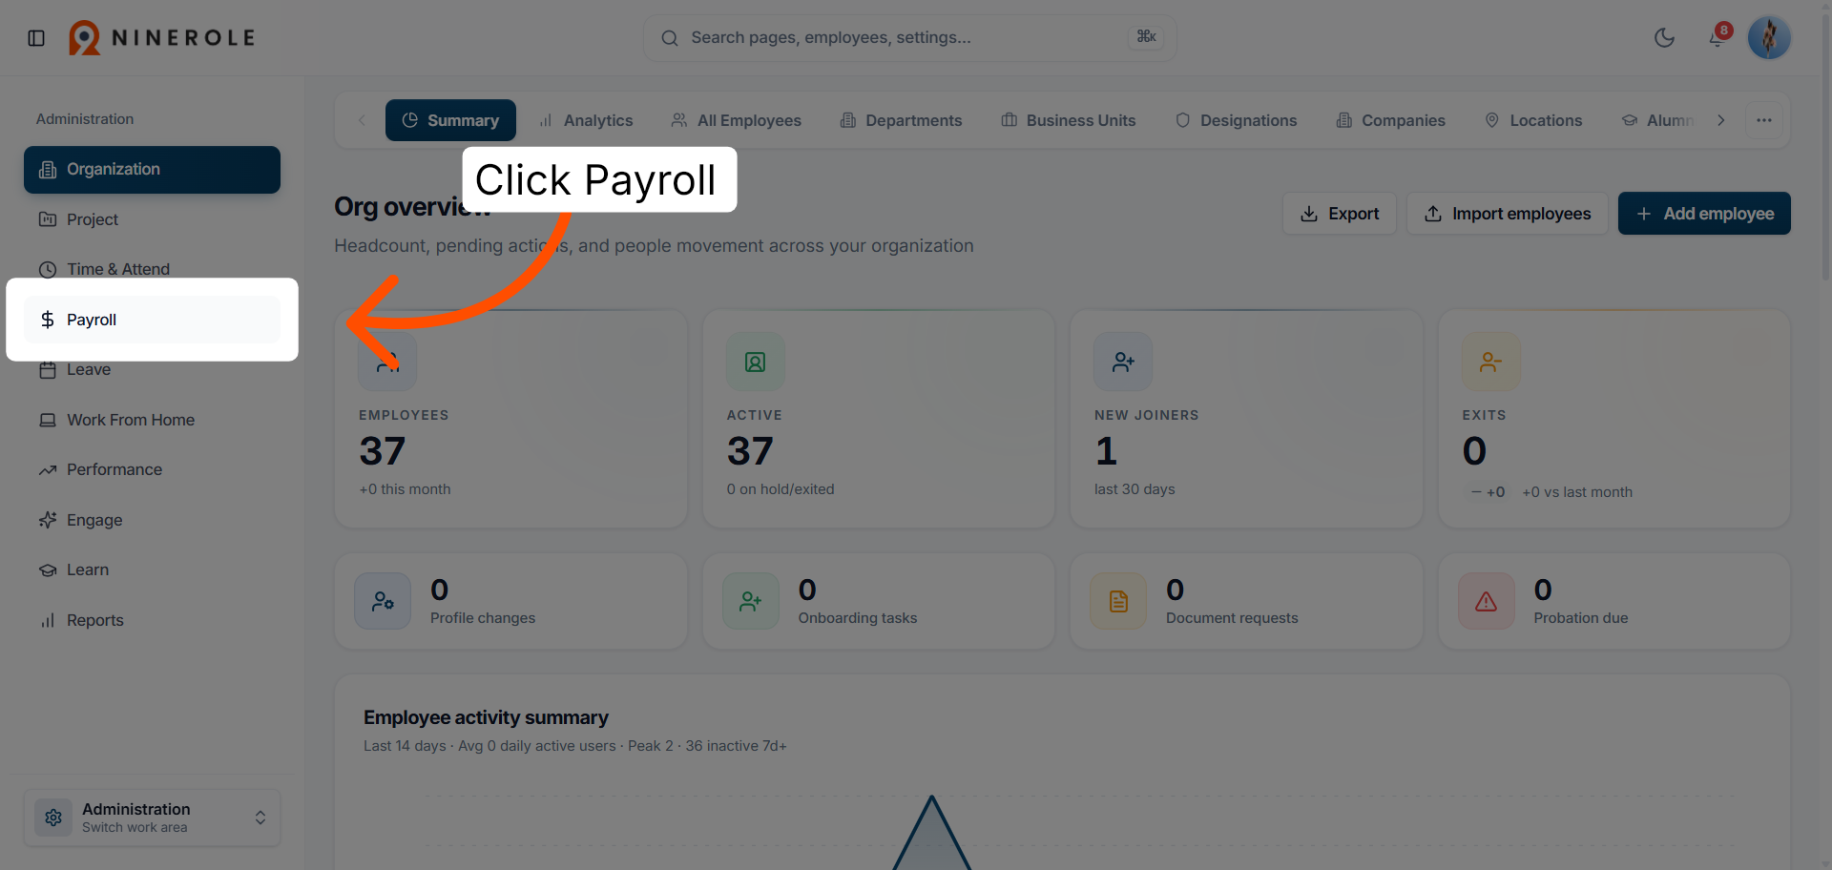Click the Administration gear icon

tap(53, 818)
